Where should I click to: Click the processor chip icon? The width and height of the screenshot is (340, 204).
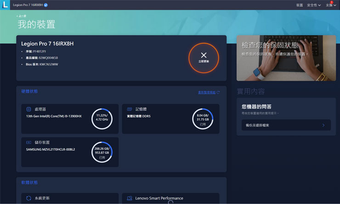point(28,109)
